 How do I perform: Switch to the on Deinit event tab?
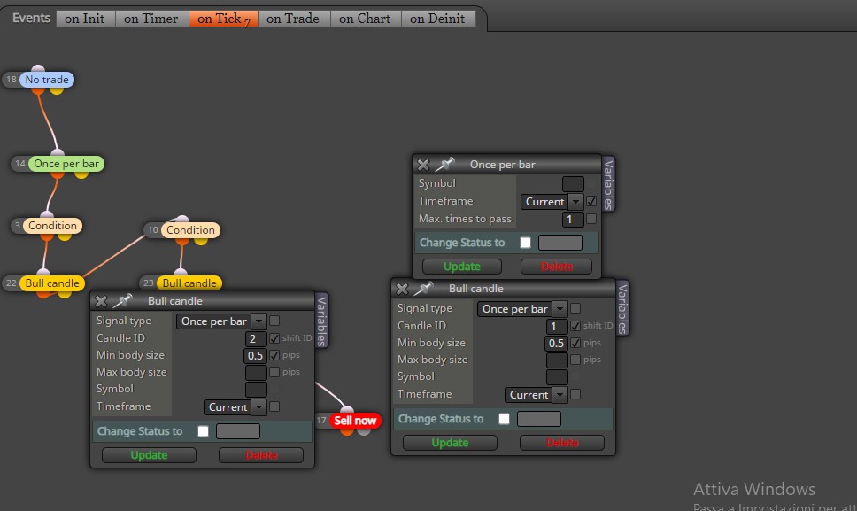(437, 19)
